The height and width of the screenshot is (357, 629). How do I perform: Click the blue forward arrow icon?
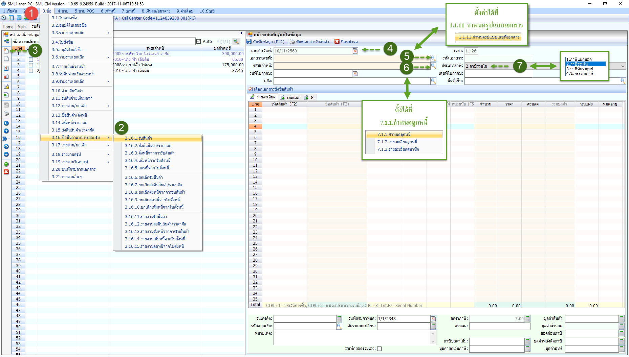pos(6,131)
